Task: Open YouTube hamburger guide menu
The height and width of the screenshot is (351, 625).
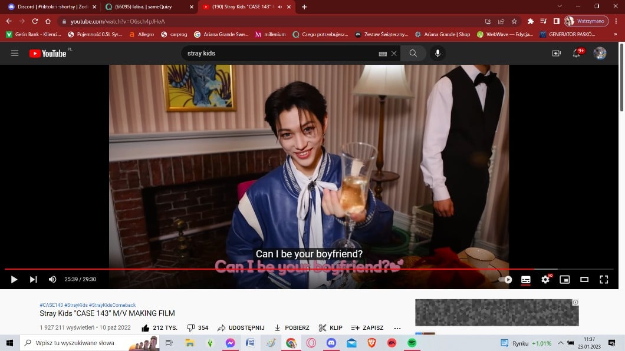Action: pyautogui.click(x=15, y=54)
